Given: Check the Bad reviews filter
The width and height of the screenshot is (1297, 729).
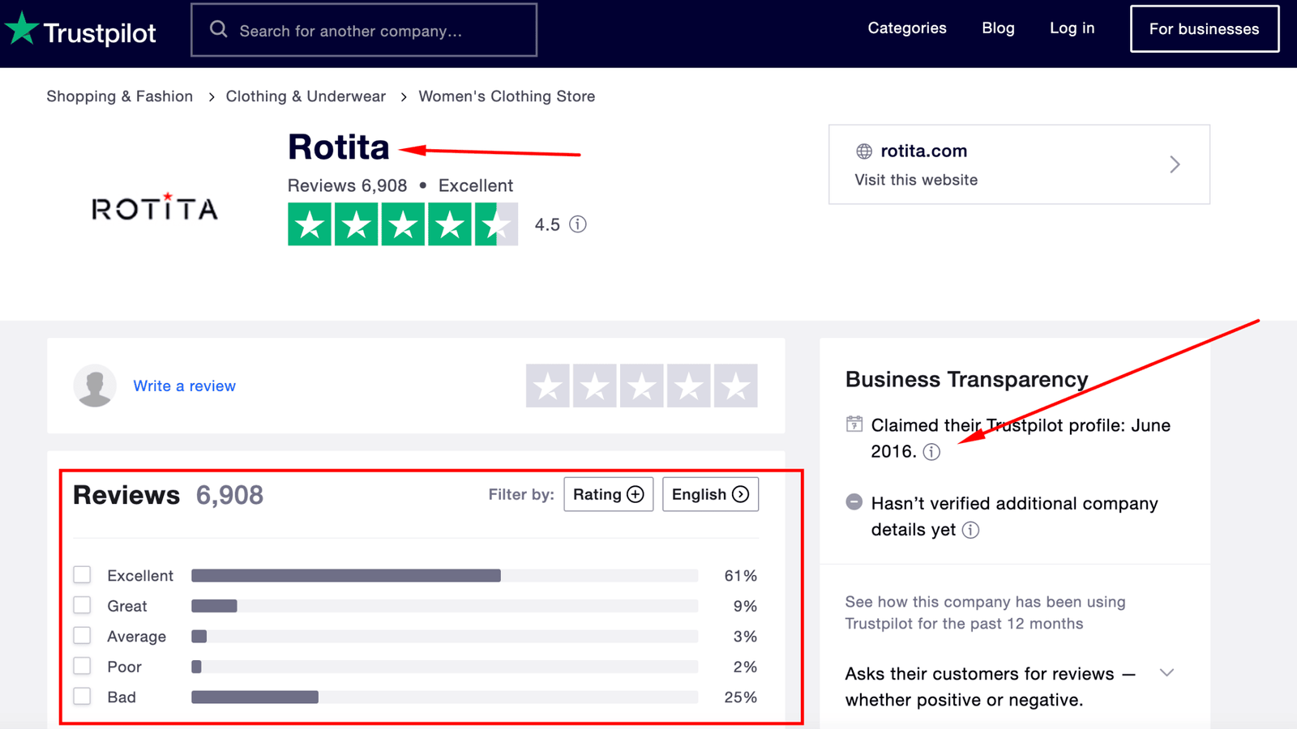Looking at the screenshot, I should click(x=82, y=696).
